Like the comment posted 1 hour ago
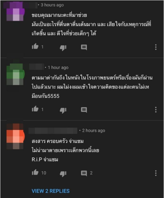This screenshot has height=198, width=164. click(35, 109)
